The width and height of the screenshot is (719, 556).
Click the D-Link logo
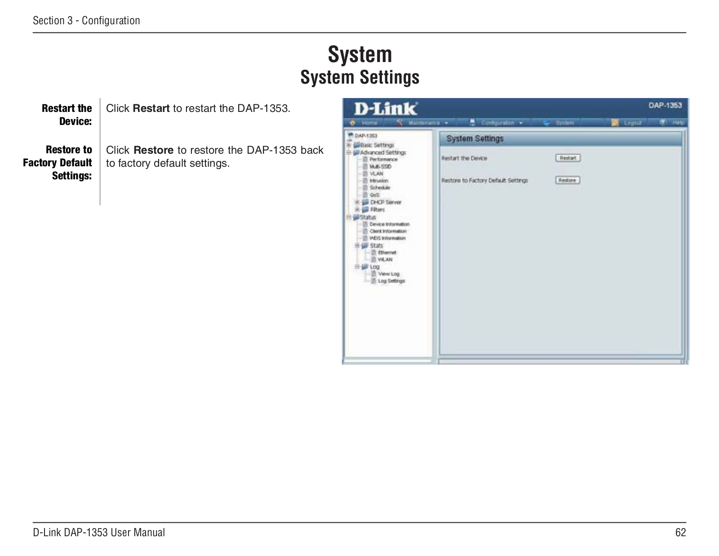[x=386, y=109]
